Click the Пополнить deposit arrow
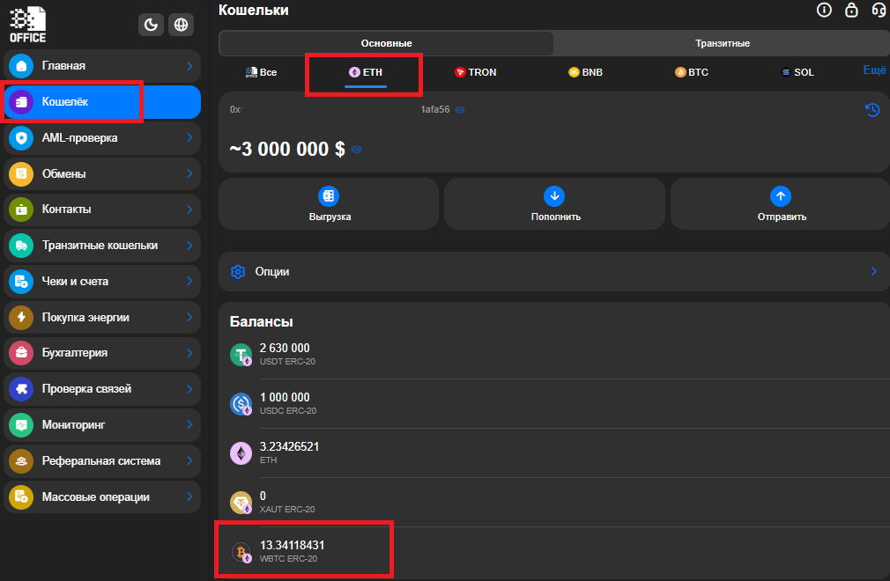 tap(554, 196)
